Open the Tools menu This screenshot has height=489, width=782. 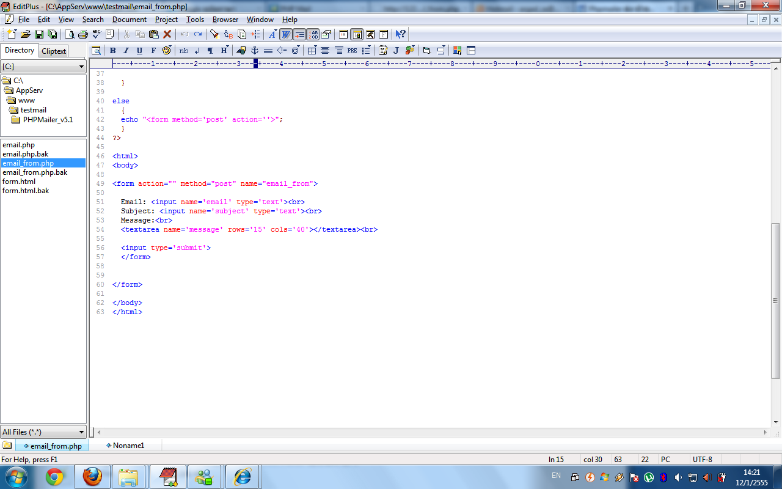pyautogui.click(x=195, y=20)
